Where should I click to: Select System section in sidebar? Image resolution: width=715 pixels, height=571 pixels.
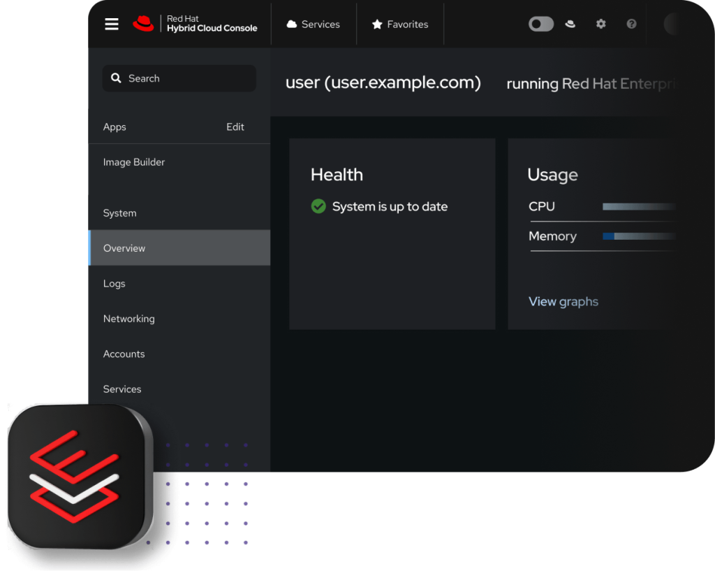120,213
